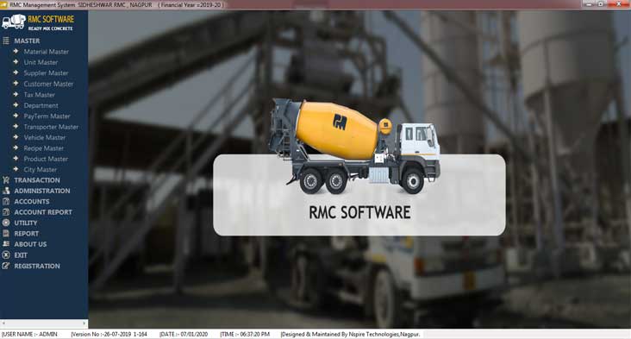Screen dimensions: 631x339
Task: Click the RMC Software truck logo
Action: click(x=14, y=22)
